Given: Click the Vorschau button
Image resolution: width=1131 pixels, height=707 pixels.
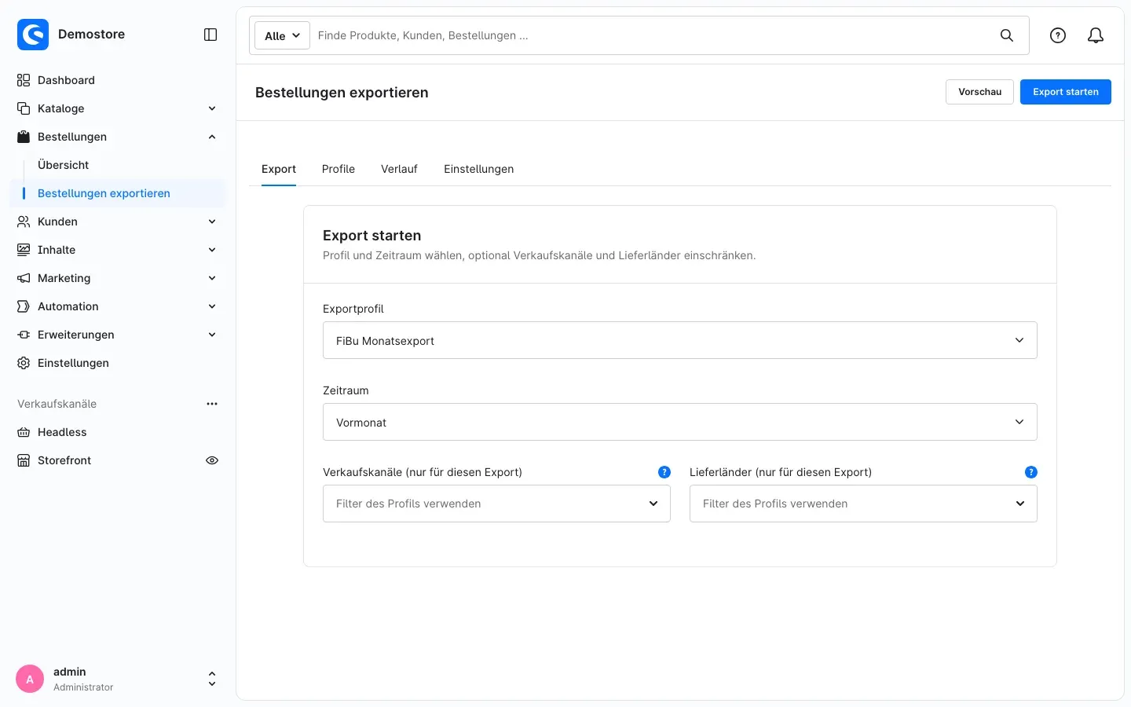Looking at the screenshot, I should tap(979, 92).
